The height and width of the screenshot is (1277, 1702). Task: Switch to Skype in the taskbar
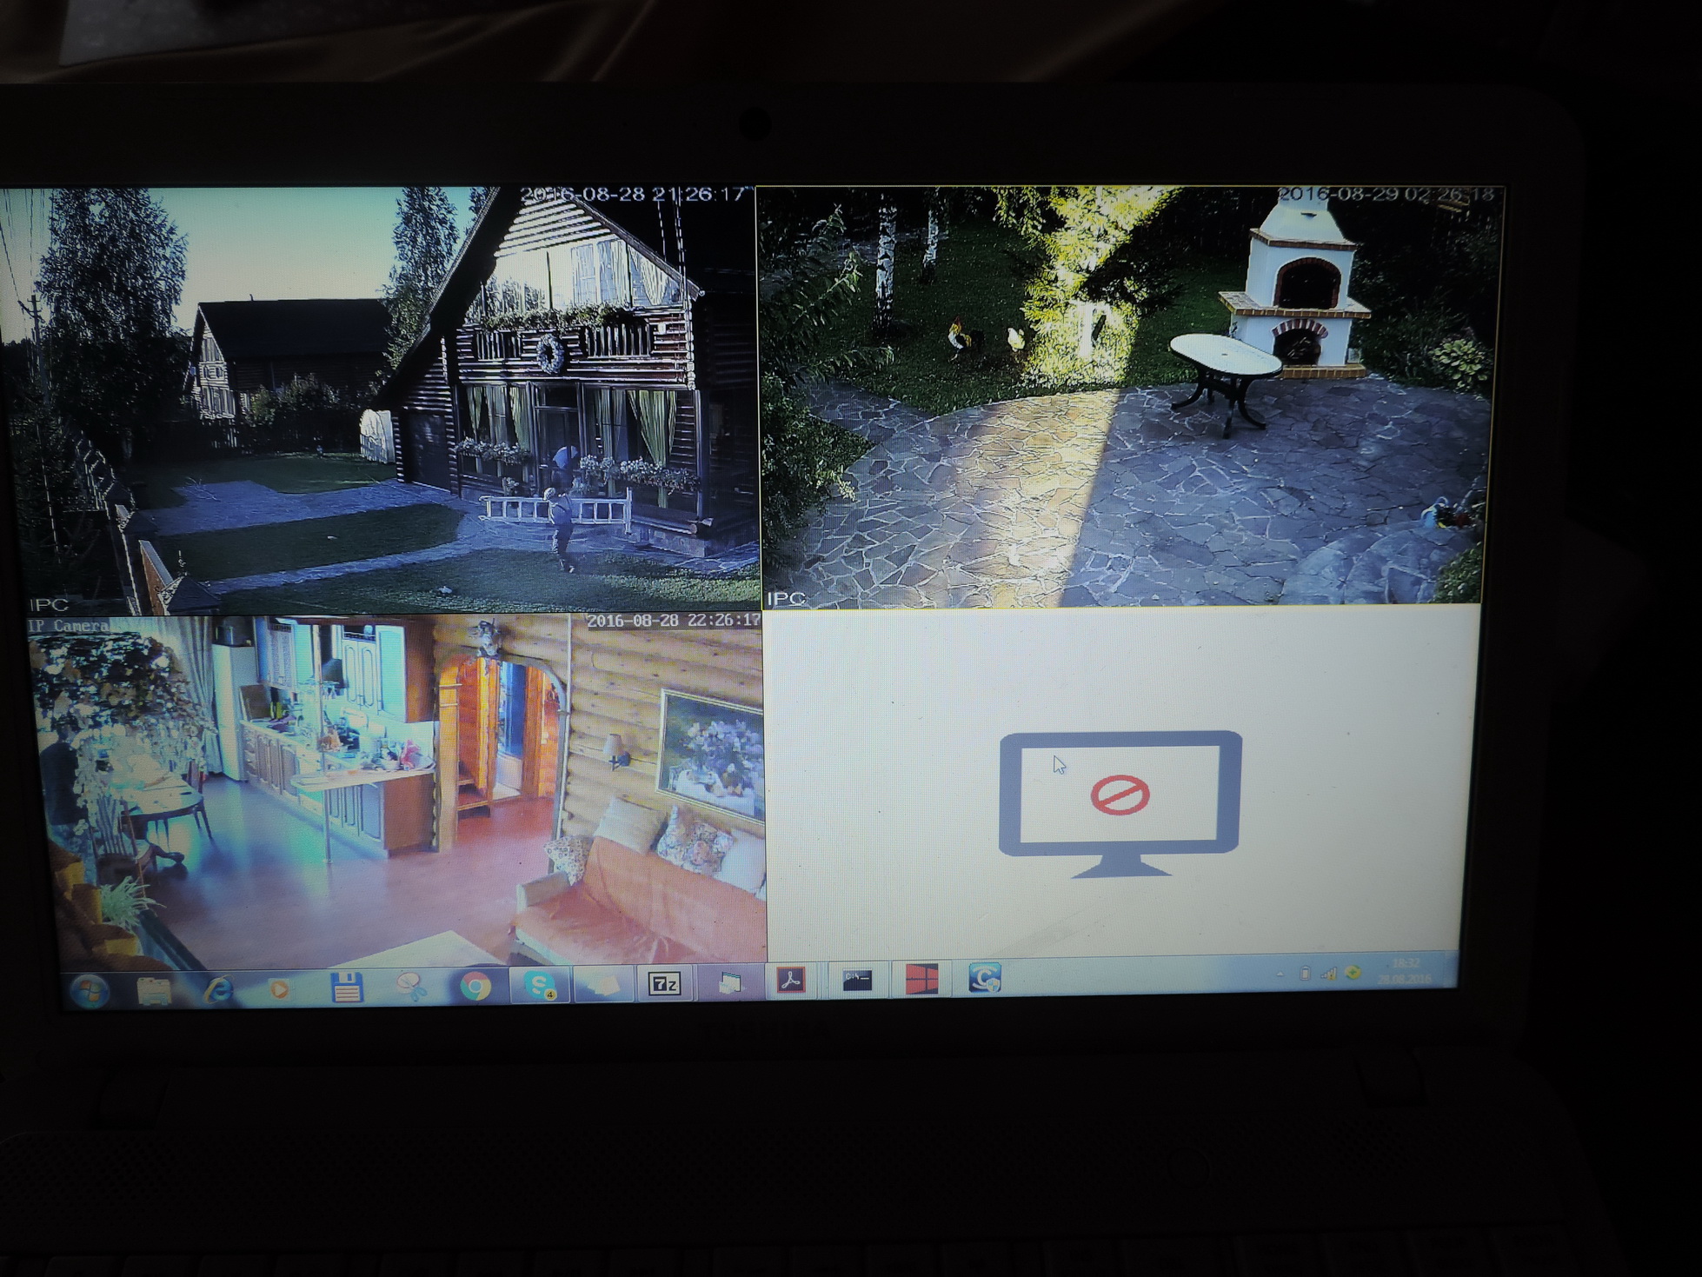pos(539,985)
